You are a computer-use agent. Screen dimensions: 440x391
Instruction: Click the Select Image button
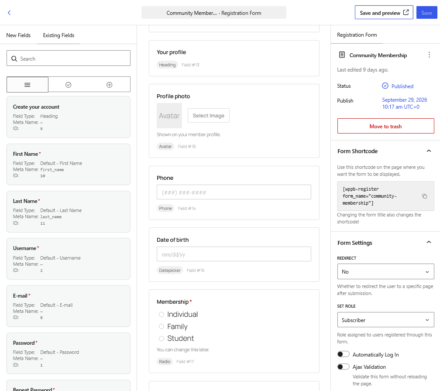click(x=209, y=116)
